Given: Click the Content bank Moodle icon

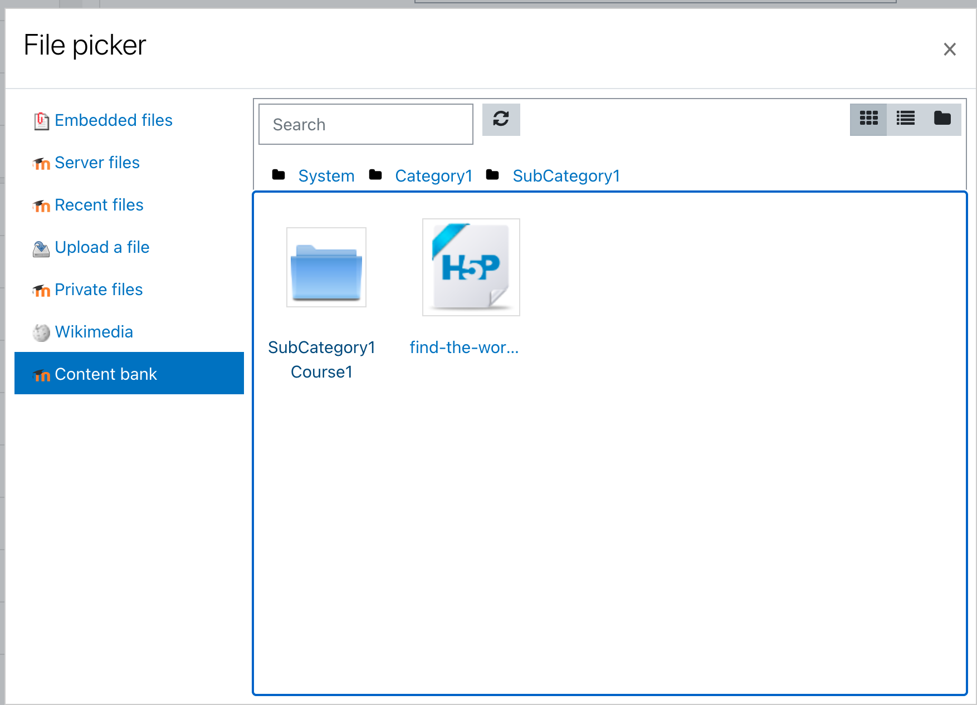Looking at the screenshot, I should [41, 375].
